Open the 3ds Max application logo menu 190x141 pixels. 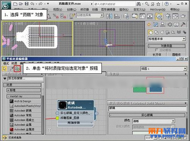pyautogui.click(x=6, y=6)
